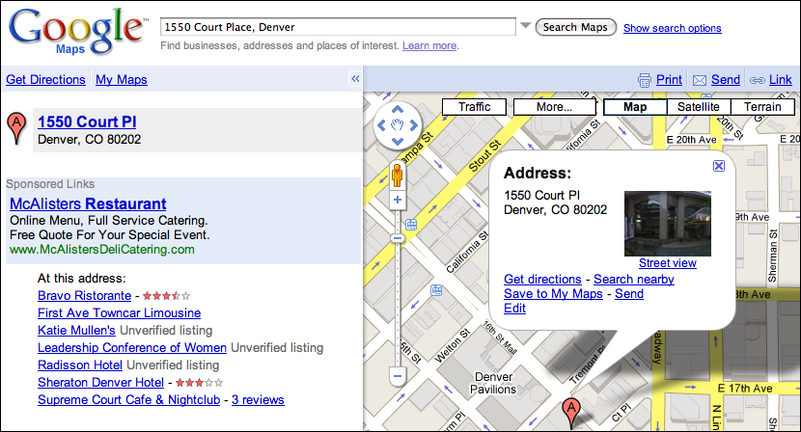Click the Link chain icon
The image size is (801, 432).
point(758,80)
